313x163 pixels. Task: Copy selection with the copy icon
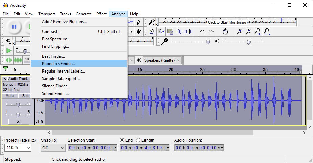point(161,32)
